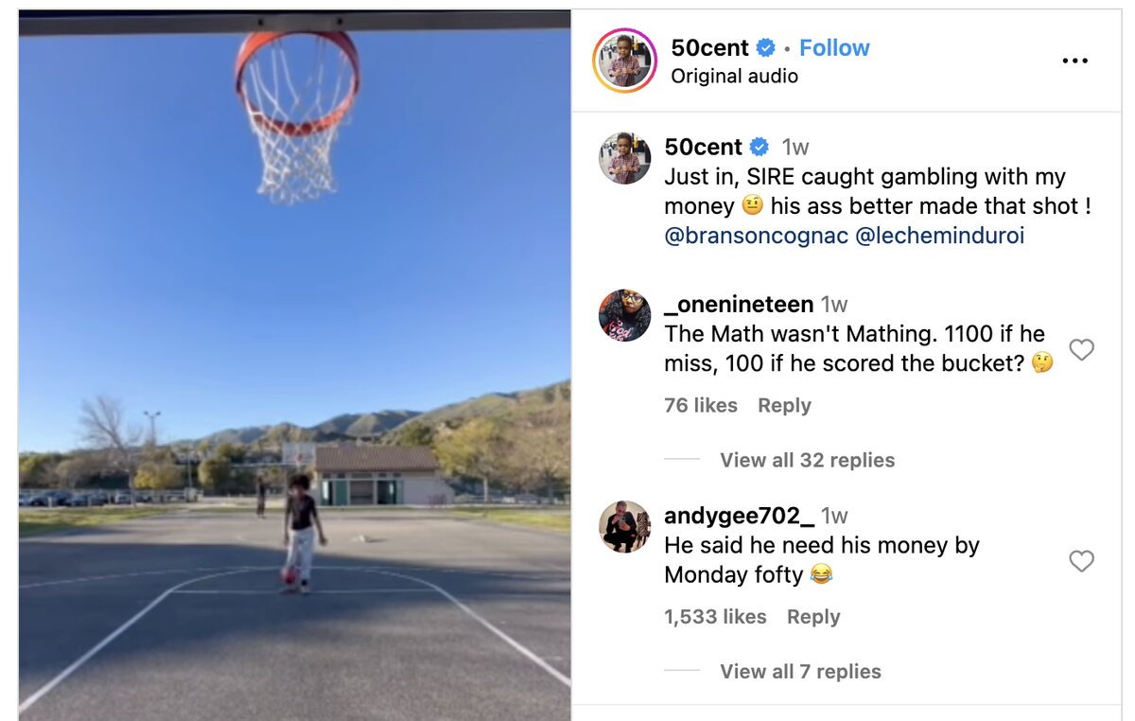Expand View all 7 replies
This screenshot has width=1135, height=721.
(x=800, y=672)
